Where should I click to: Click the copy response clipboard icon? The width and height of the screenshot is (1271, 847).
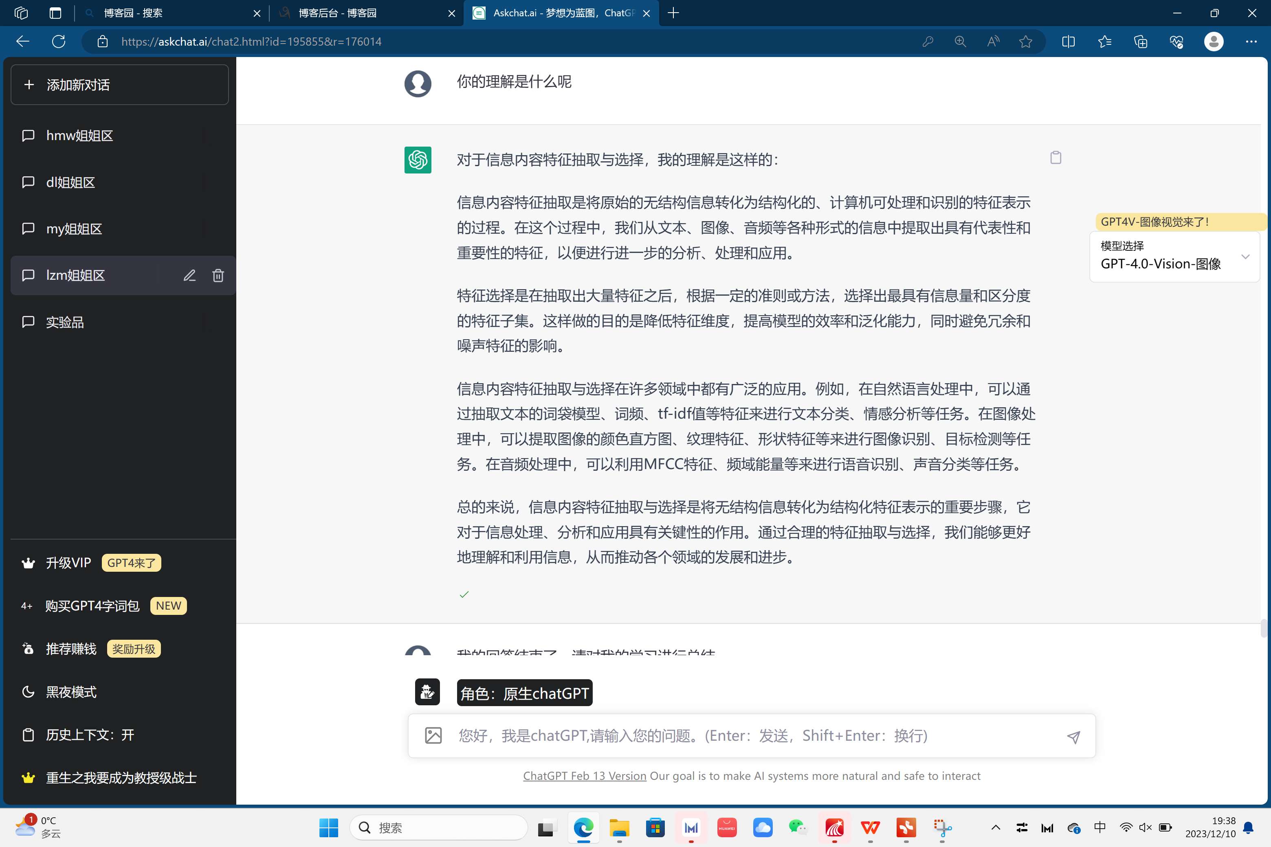pyautogui.click(x=1056, y=157)
